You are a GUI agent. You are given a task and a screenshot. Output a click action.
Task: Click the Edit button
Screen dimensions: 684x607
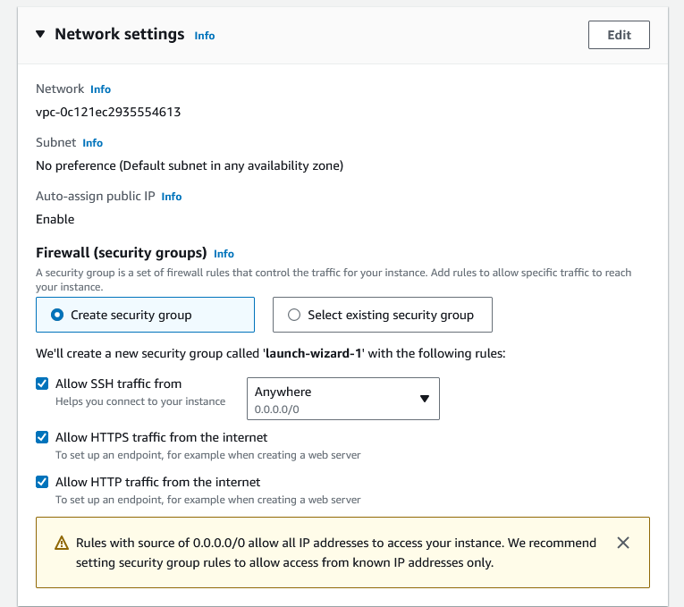click(x=619, y=35)
